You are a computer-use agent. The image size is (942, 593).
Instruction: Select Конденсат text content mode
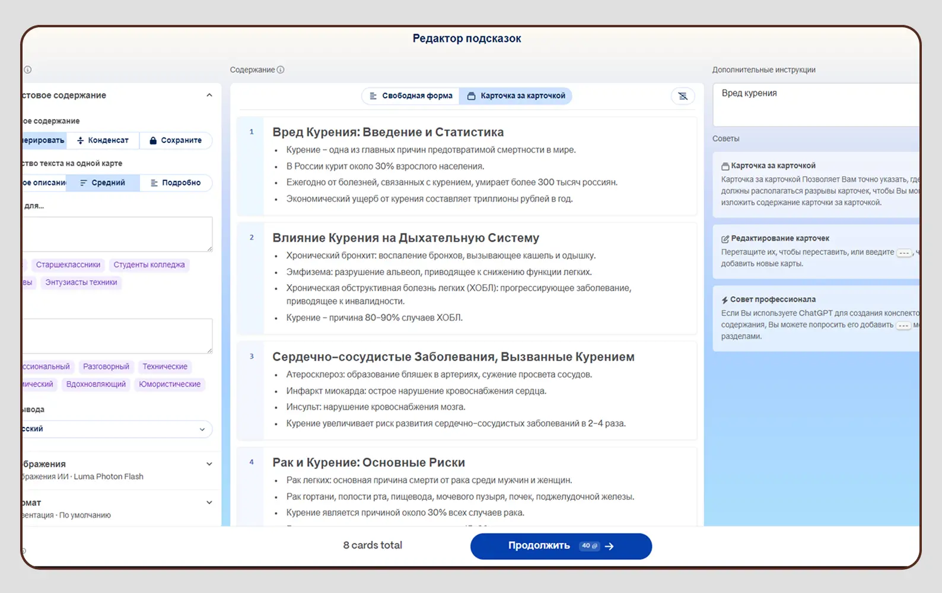coord(103,141)
